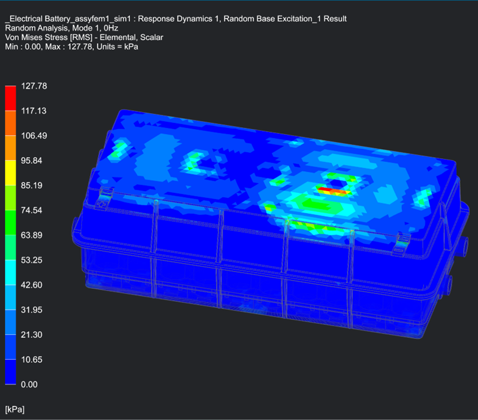Click the 63.89 legend value label
Screen dimensions: 478x420
point(32,236)
